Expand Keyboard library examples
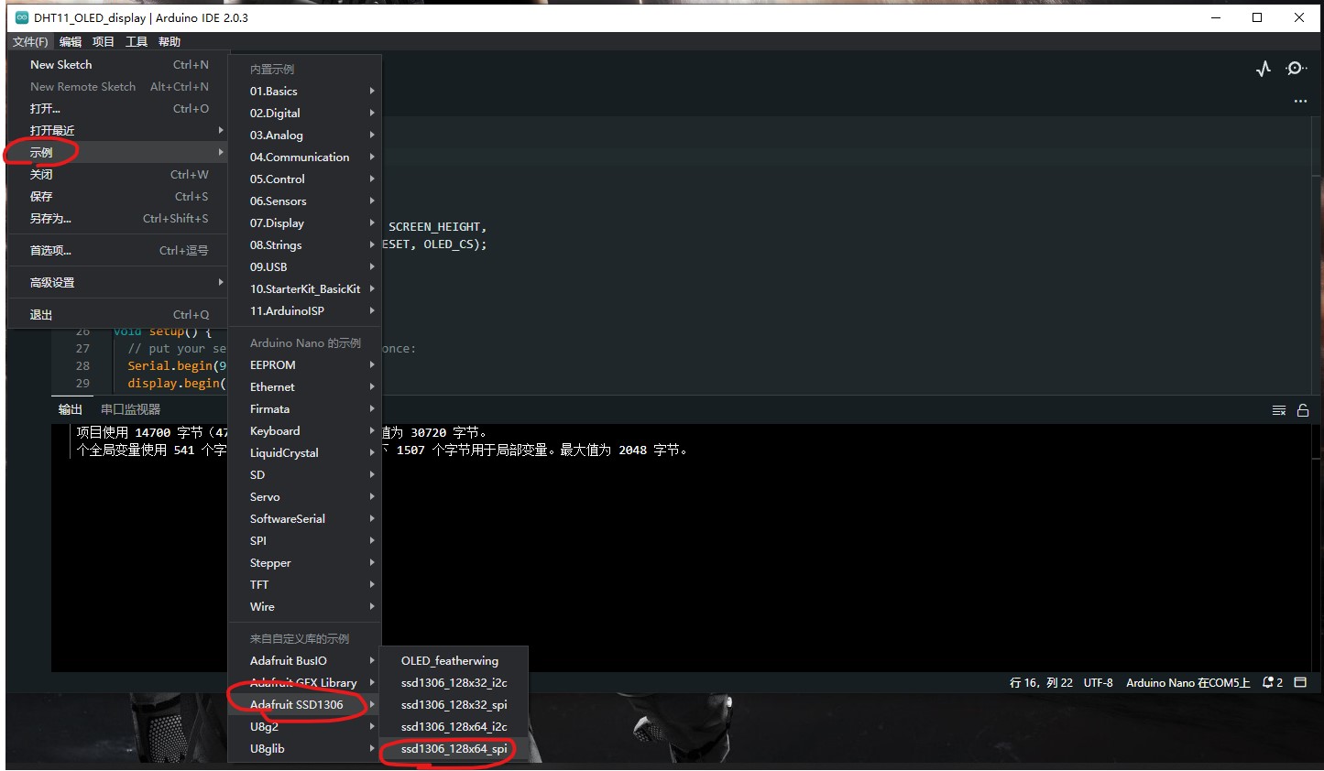1324x771 pixels. [304, 431]
